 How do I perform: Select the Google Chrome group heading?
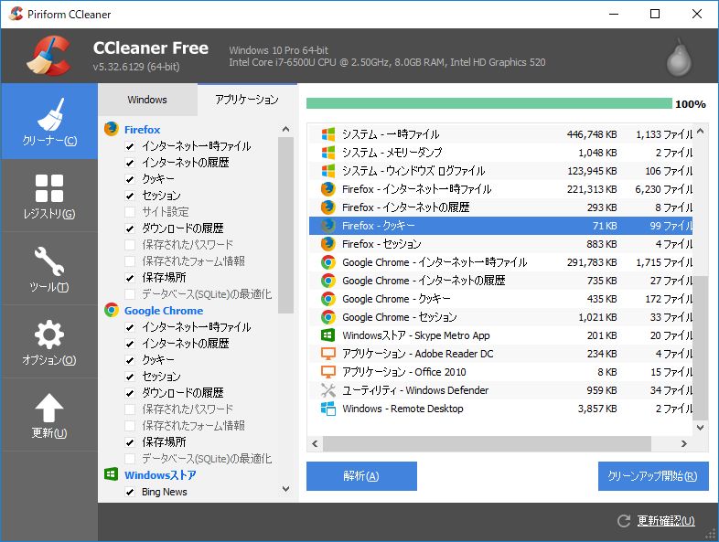pos(164,311)
